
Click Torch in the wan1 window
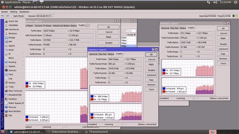[223, 64]
